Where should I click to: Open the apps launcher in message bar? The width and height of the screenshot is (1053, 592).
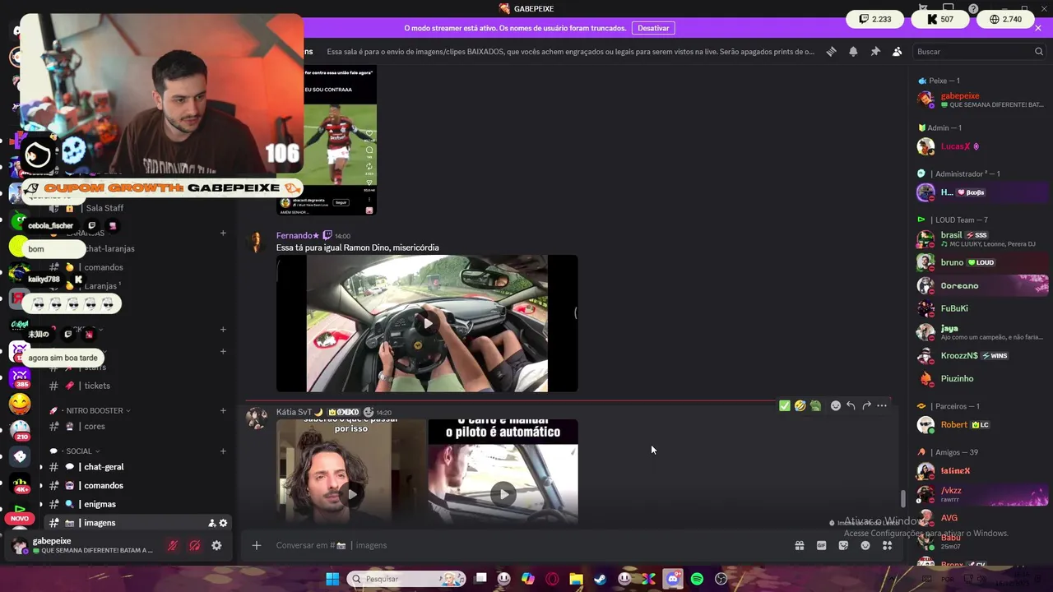(x=888, y=545)
